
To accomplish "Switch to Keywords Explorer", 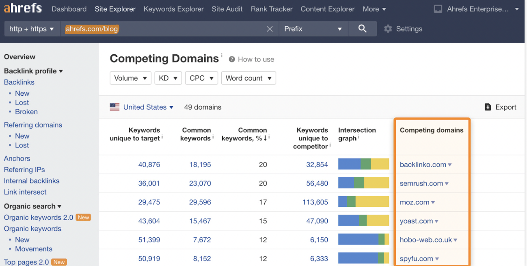I will point(173,9).
